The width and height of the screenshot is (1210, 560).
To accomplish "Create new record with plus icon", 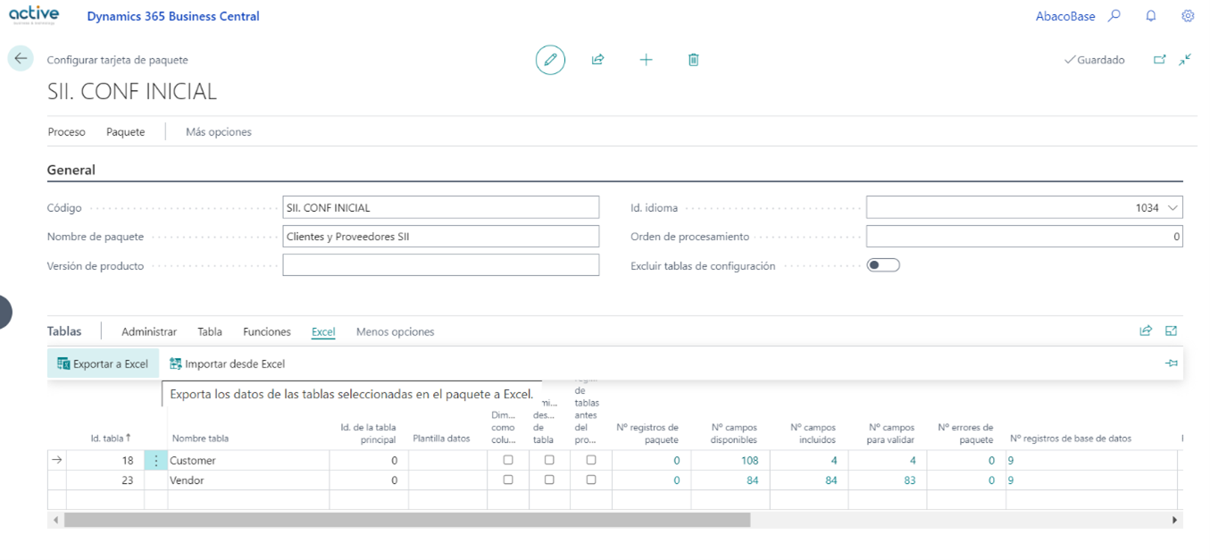I will pyautogui.click(x=646, y=60).
